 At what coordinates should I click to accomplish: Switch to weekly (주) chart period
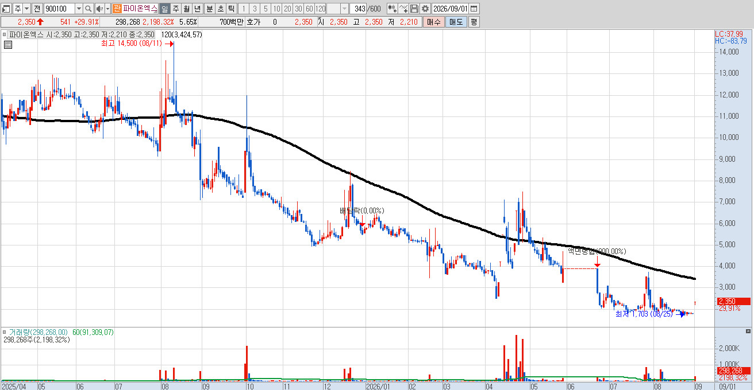pyautogui.click(x=176, y=9)
